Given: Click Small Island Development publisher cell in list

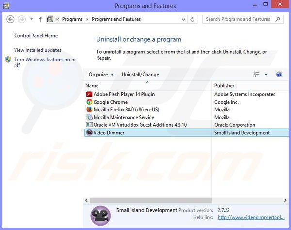Looking at the screenshot, I should coord(242,133).
